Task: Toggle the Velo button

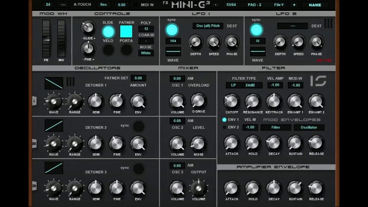Action: [x=108, y=50]
